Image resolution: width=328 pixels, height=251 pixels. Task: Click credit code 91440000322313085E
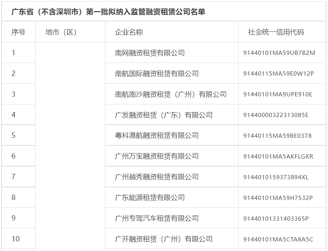tap(276, 115)
